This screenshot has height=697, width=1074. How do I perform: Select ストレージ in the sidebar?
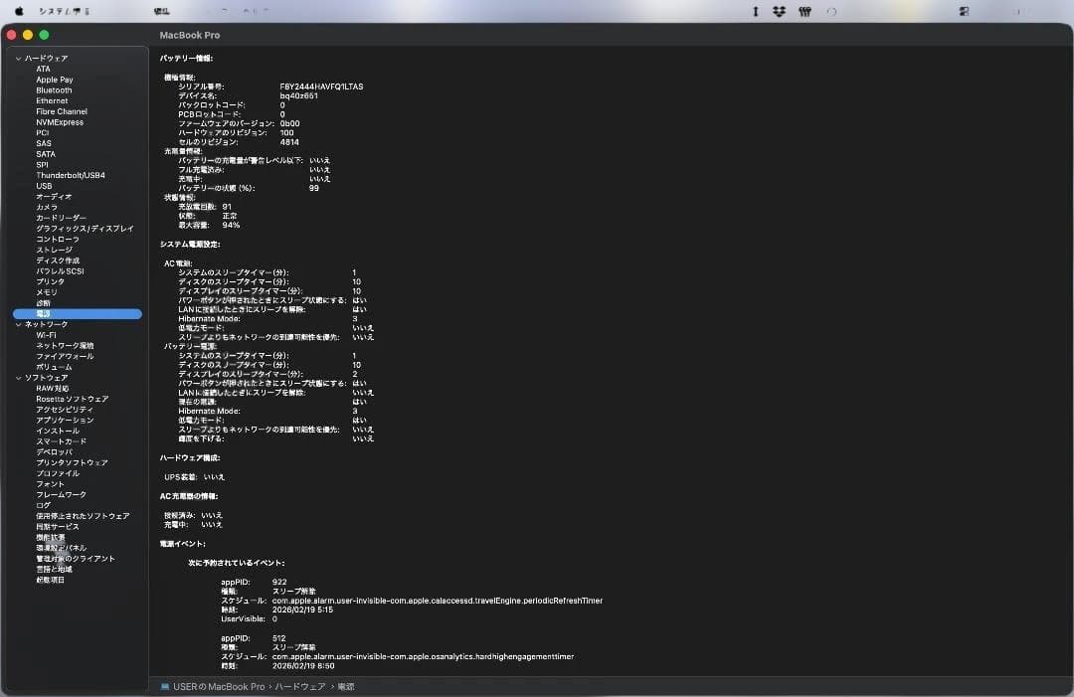pyautogui.click(x=54, y=250)
